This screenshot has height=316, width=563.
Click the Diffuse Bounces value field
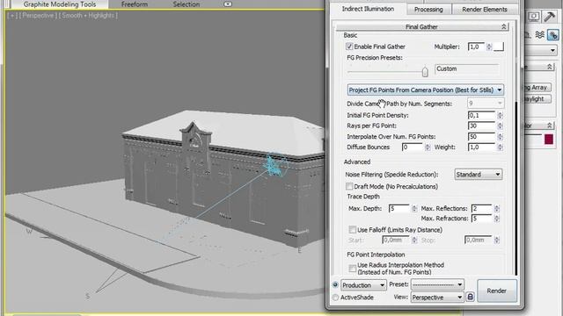(x=413, y=147)
